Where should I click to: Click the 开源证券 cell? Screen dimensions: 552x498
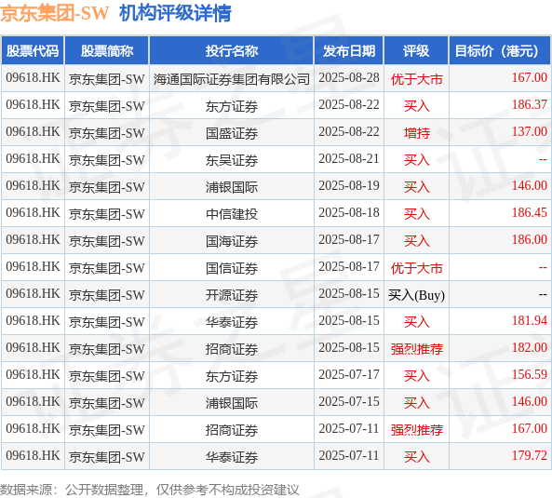[232, 294]
